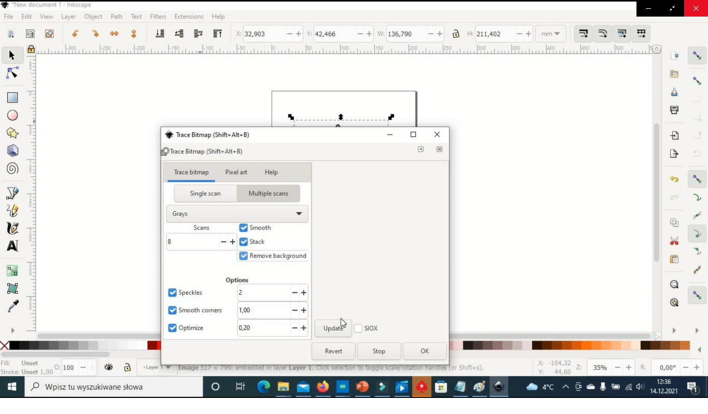The width and height of the screenshot is (708, 414).
Task: Toggle layer visibility eye icon
Action: (x=108, y=367)
